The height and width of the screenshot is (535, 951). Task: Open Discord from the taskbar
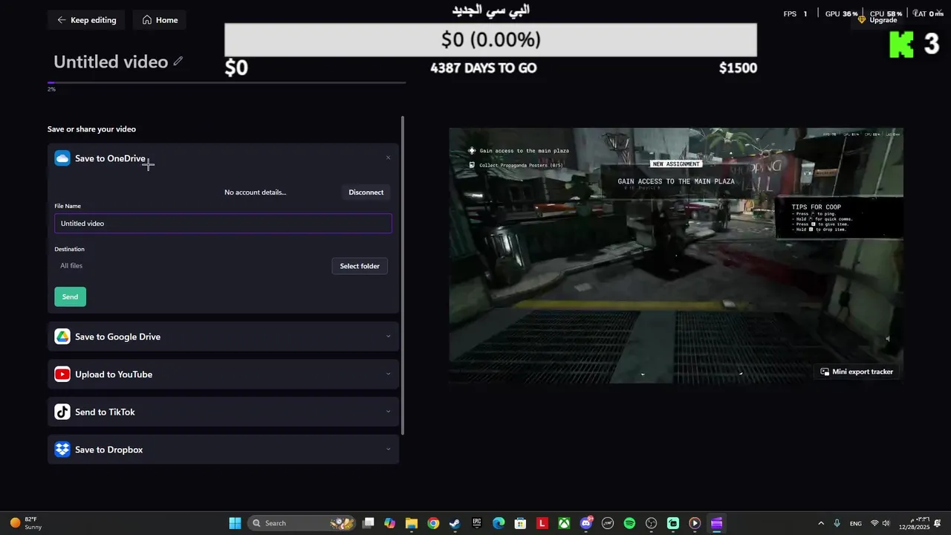(586, 523)
